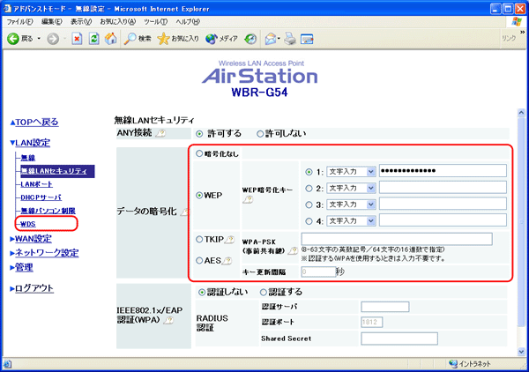This screenshot has width=529, height=372.
Task: Open the 編集(E) menu
Action: click(x=52, y=22)
